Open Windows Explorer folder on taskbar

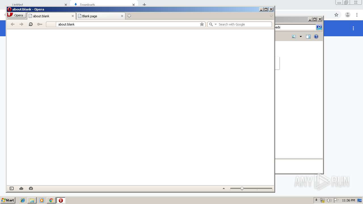32,200
